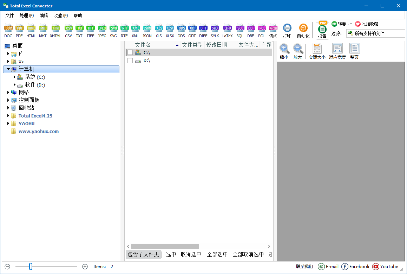407x274 pixels.
Task: Click the zoom slider handle at bottom left
Action: (31, 267)
